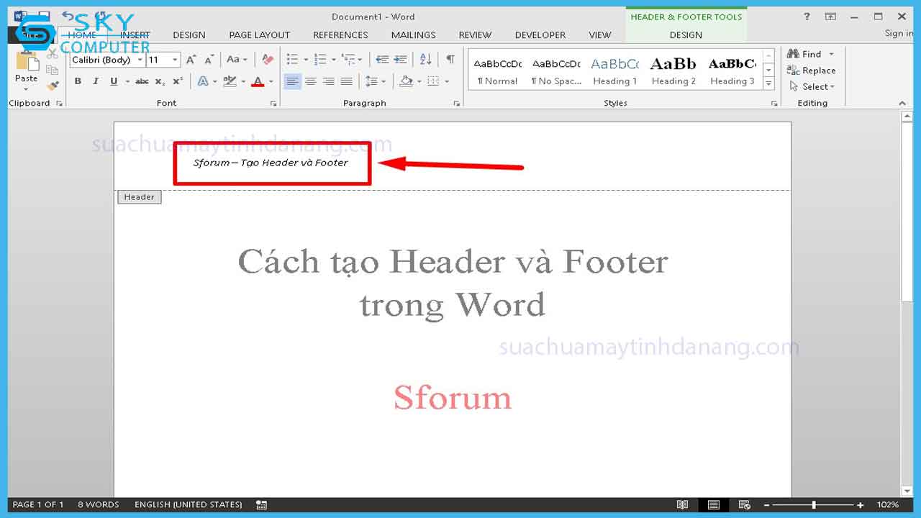Open the font size dropdown
This screenshot has width=921, height=518.
click(x=175, y=60)
